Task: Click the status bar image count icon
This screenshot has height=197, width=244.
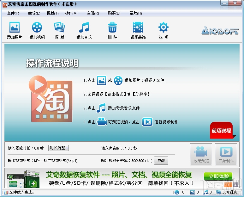Action: pos(193,192)
